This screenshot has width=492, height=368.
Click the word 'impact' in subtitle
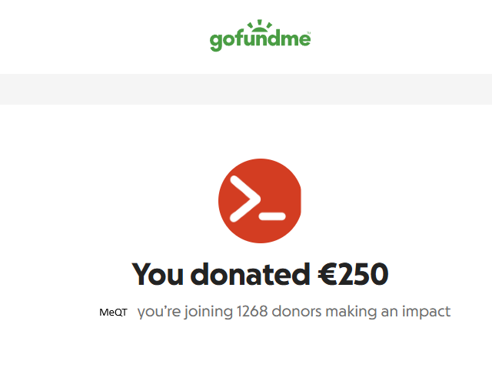426,312
